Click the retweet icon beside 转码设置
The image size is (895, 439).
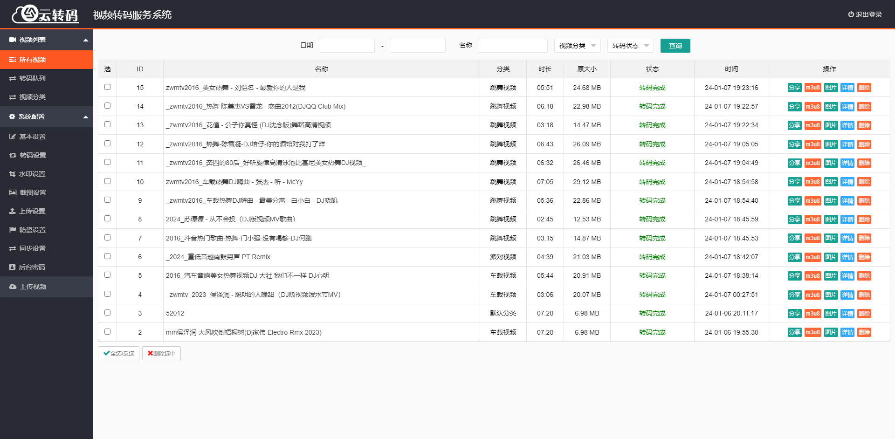(x=13, y=155)
